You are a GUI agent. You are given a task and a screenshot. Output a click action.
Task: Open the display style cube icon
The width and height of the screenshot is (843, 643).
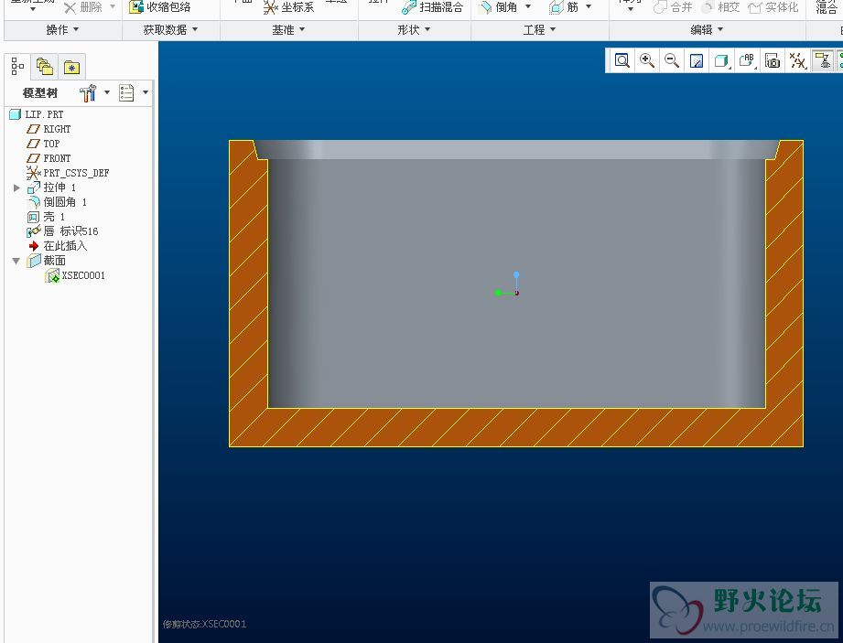click(721, 60)
